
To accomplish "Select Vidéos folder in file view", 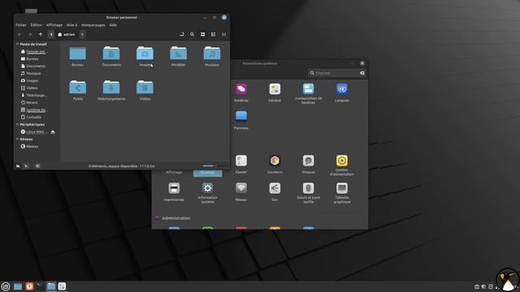I will [145, 90].
